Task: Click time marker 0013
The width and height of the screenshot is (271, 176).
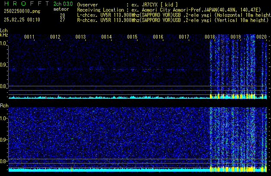Action: pyautogui.click(x=81, y=37)
